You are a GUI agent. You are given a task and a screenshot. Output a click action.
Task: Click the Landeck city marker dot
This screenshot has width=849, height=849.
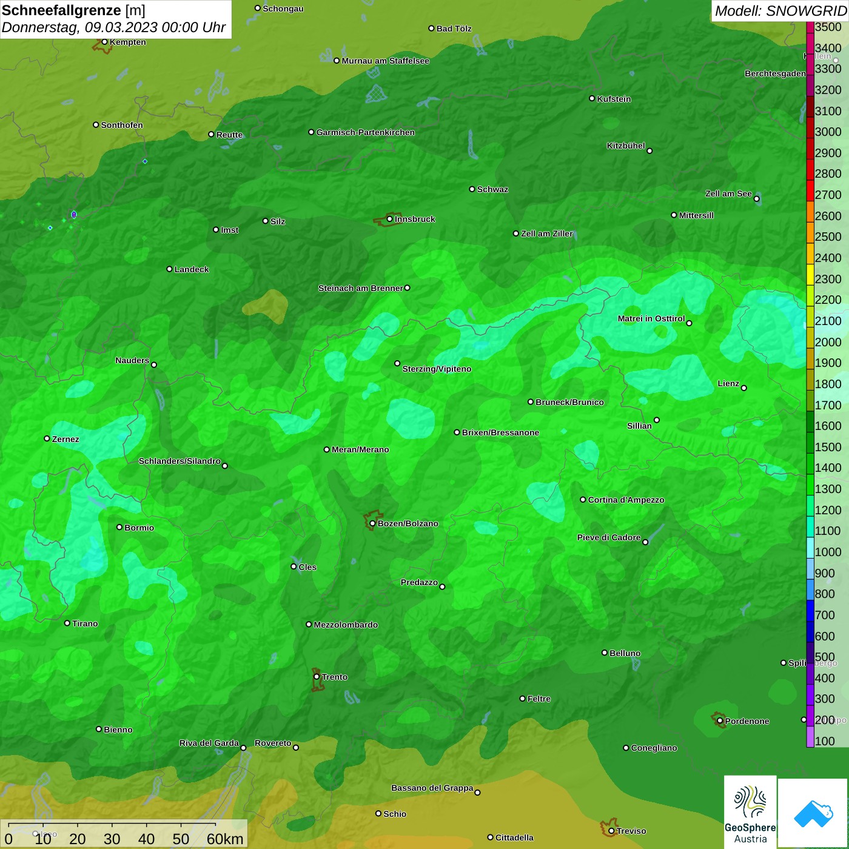coord(169,269)
